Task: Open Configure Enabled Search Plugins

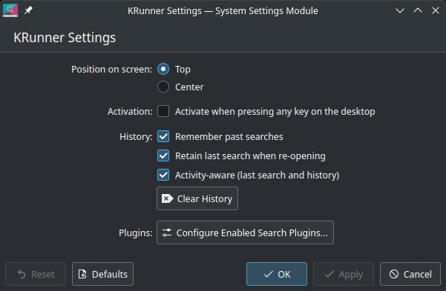Action: pos(245,233)
